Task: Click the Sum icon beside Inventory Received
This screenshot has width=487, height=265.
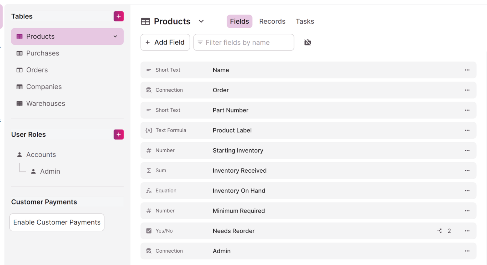Action: [x=149, y=171]
